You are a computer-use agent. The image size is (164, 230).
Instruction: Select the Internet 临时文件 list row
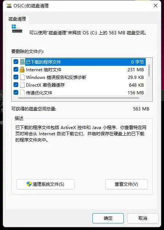(79, 69)
